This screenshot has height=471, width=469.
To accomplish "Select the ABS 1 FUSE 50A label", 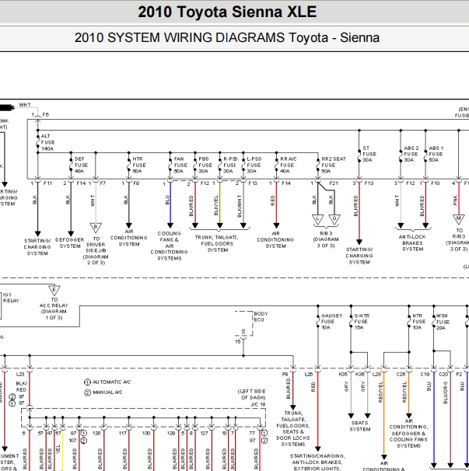I will [436, 154].
